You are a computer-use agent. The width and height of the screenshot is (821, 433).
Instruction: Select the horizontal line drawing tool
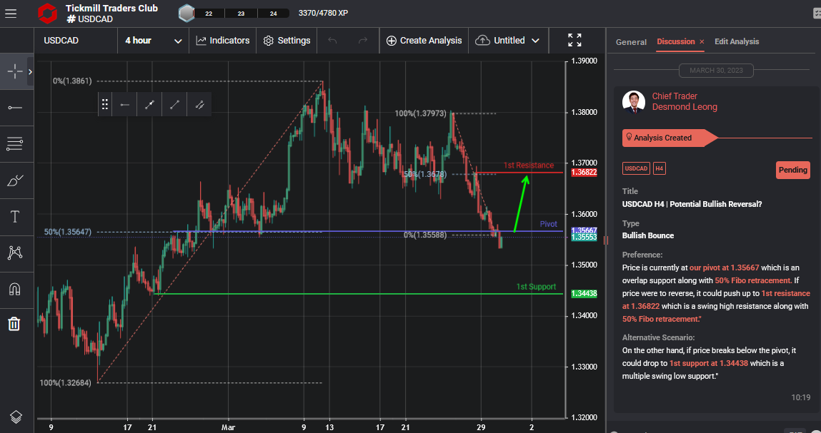15,108
